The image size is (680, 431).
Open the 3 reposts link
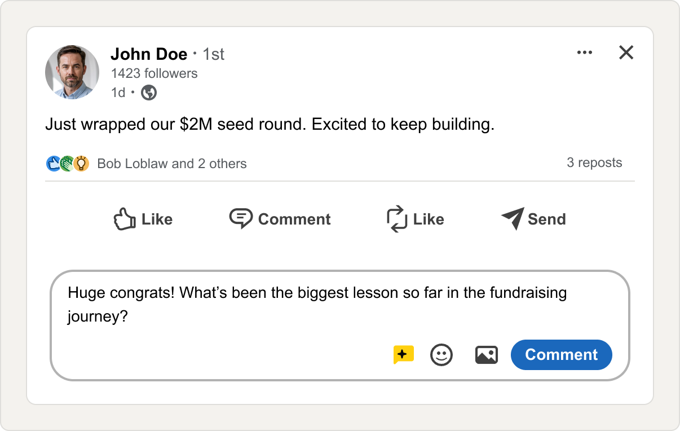594,163
